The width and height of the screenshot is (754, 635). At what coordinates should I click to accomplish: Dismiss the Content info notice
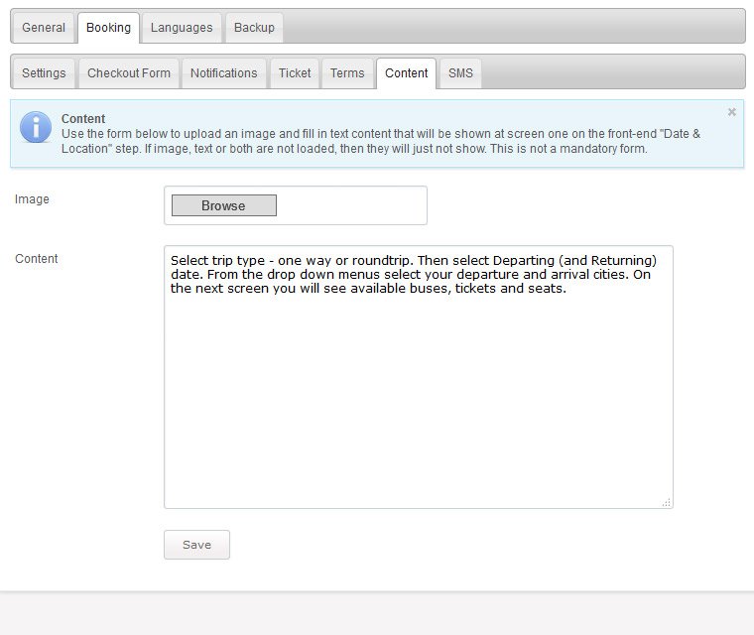click(x=732, y=112)
